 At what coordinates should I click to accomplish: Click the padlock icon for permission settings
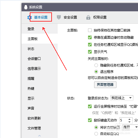88,17
